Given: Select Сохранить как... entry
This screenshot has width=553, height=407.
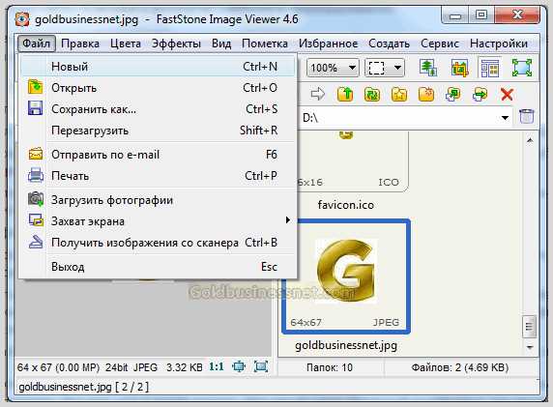Looking at the screenshot, I should pyautogui.click(x=158, y=109).
